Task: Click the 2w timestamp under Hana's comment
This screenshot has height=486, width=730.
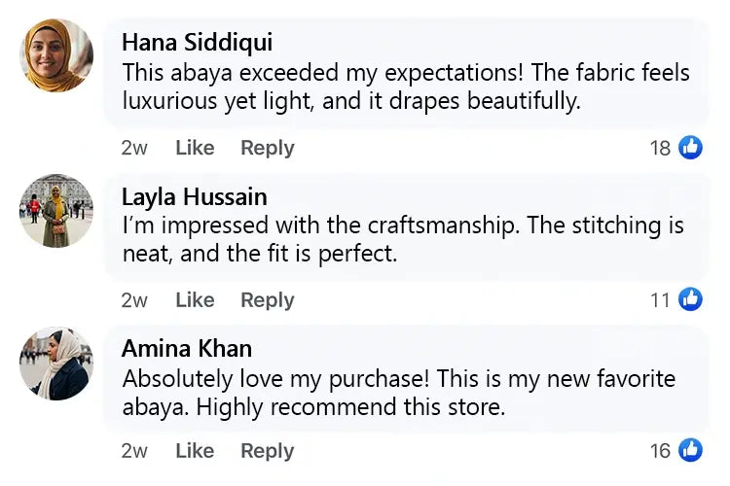Action: (x=134, y=148)
